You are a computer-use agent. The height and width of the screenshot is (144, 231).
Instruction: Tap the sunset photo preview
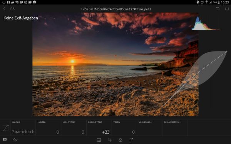tap(115, 65)
